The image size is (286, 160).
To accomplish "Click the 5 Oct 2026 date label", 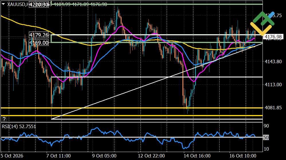I will 12,156.
